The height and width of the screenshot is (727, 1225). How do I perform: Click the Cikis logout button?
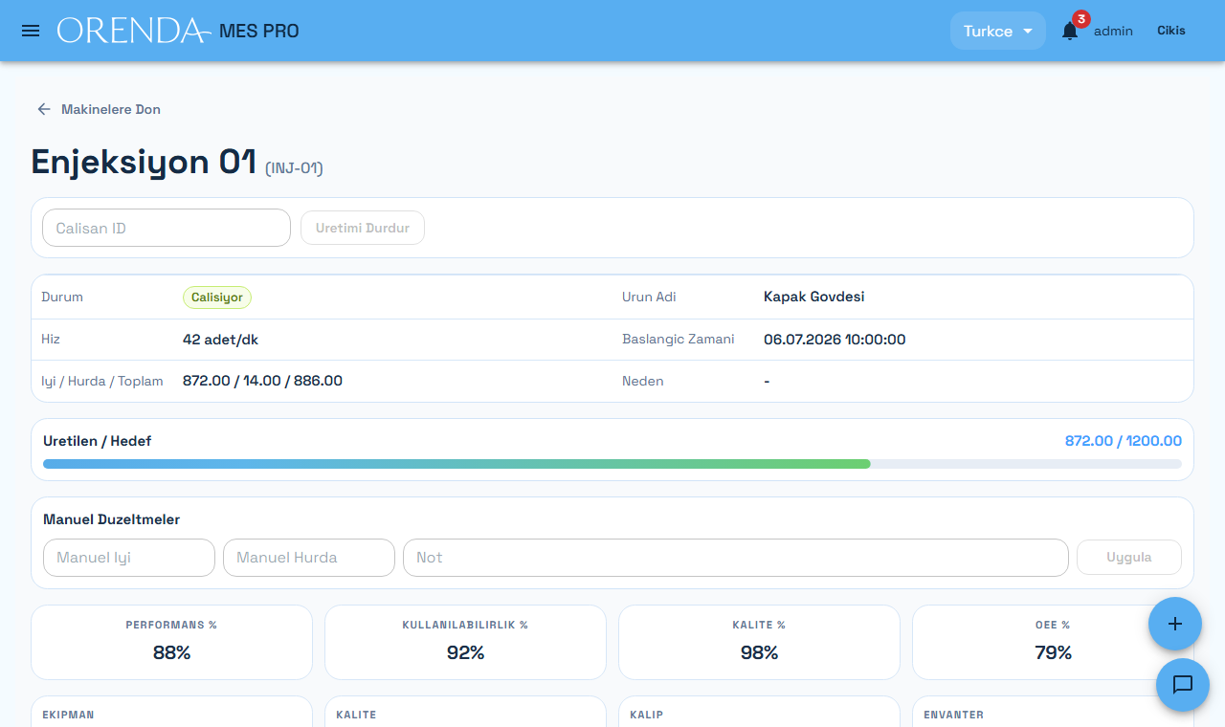(1171, 31)
